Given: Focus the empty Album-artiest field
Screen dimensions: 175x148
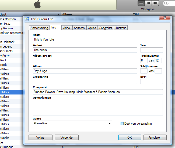Looking at the screenshot, I should 85,60.
